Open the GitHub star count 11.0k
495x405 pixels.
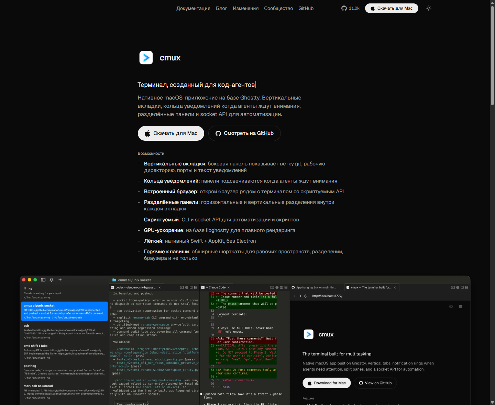(x=350, y=8)
